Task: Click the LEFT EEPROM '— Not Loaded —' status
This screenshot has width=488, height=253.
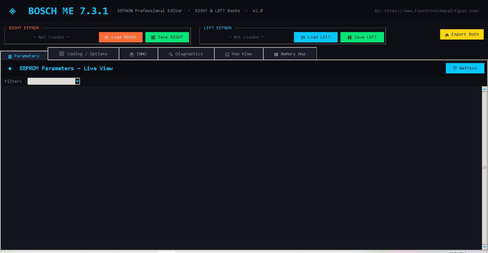Action: coord(246,37)
